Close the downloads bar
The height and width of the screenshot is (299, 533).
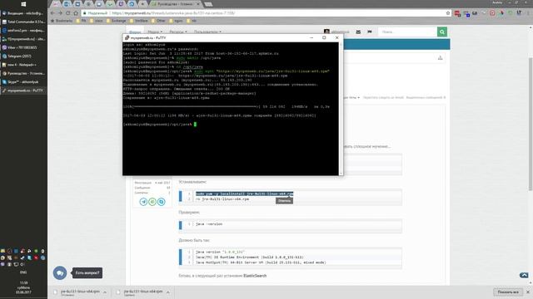point(528,292)
